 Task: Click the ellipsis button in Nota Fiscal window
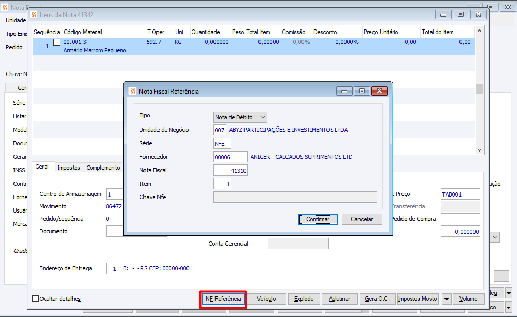[501, 276]
